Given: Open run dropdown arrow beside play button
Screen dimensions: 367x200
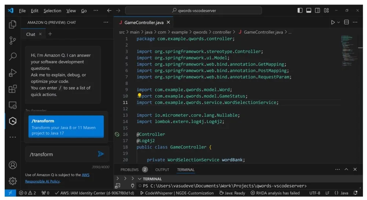Looking at the screenshot, I should coord(338,22).
